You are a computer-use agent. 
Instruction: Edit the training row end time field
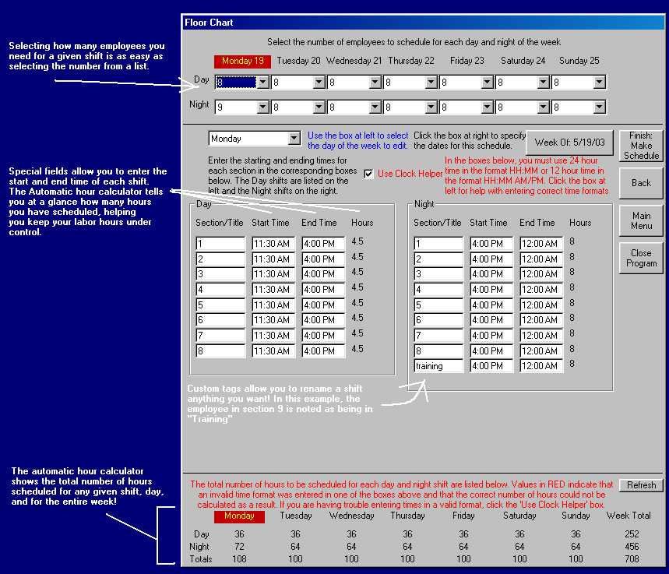pos(541,366)
